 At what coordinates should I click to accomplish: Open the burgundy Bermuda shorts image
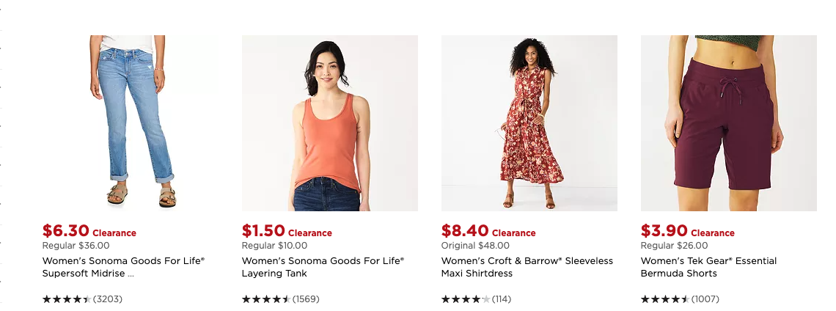point(729,122)
